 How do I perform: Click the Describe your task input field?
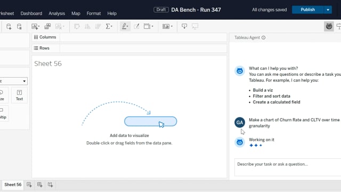(x=288, y=167)
